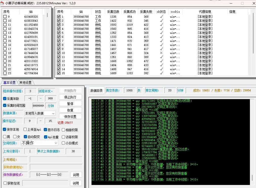The height and width of the screenshot is (188, 256).
Task: Toggle the 自动裂变 checkbox
Action: coord(25,137)
